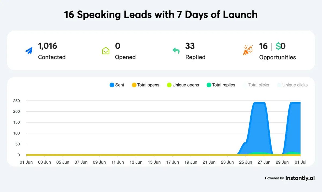
Task: Click the party popper Opportunities icon
Action: (x=248, y=50)
